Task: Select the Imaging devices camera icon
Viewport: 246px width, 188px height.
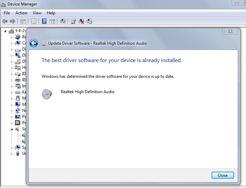Action: (17, 86)
